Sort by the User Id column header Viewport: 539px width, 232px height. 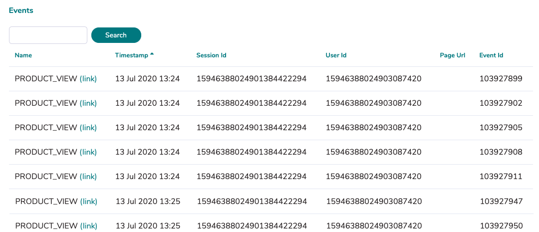(x=336, y=55)
